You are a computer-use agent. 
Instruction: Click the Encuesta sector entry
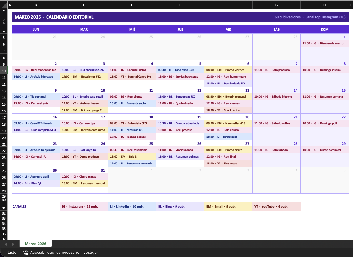[x=132, y=103]
